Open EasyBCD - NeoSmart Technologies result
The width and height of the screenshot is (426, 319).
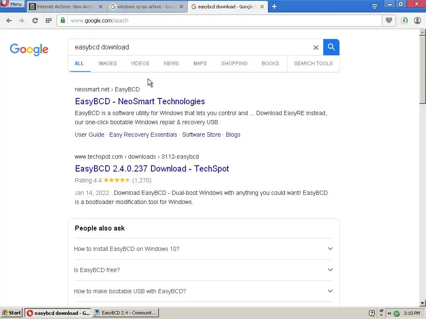coord(140,101)
